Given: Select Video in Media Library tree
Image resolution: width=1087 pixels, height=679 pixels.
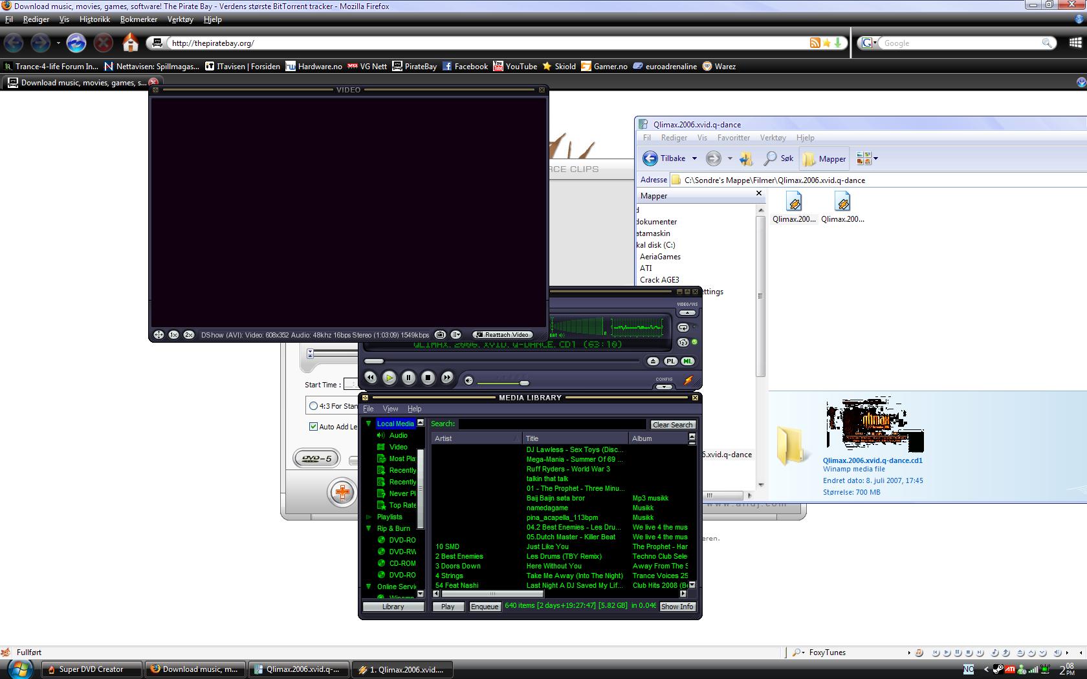Looking at the screenshot, I should pos(398,447).
